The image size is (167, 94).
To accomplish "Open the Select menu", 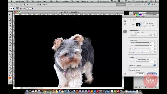I will tap(52, 1).
